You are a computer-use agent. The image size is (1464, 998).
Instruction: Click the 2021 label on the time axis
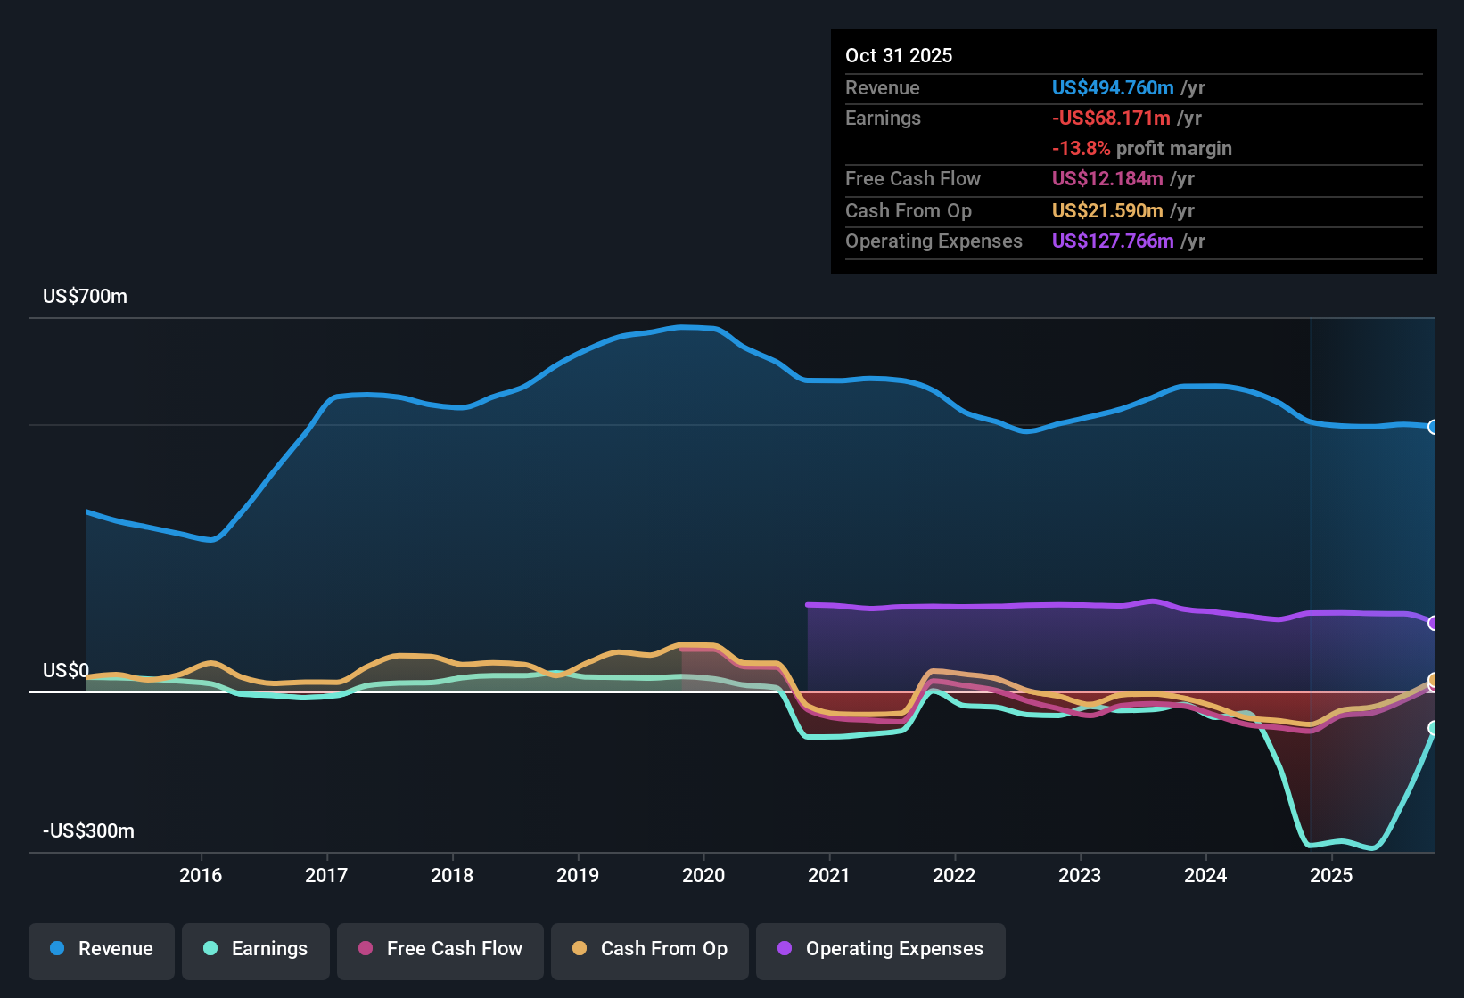[x=829, y=876]
